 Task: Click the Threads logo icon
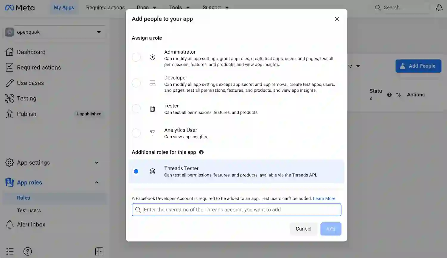pyautogui.click(x=152, y=171)
